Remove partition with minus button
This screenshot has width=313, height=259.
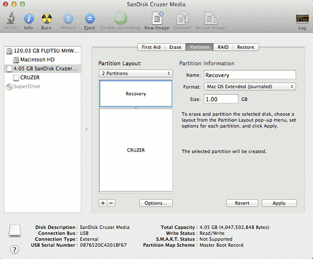[x=111, y=203]
